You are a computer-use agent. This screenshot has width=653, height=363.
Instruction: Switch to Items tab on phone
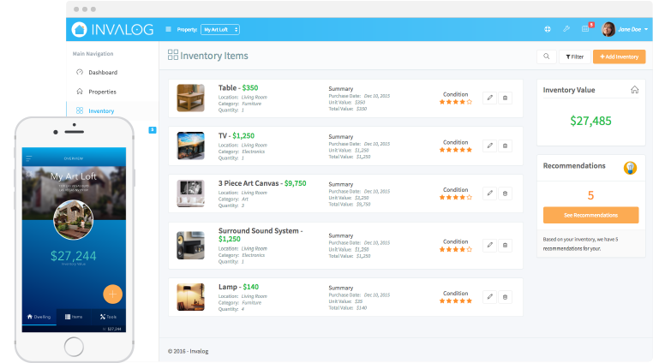(74, 317)
